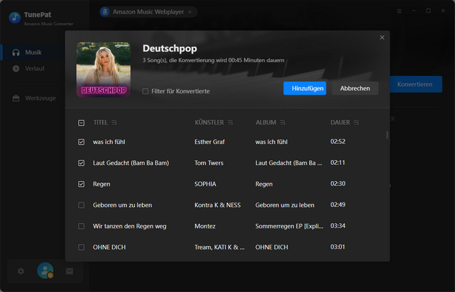Click artist name 'SOPHIA'
The height and width of the screenshot is (292, 455).
pos(205,184)
